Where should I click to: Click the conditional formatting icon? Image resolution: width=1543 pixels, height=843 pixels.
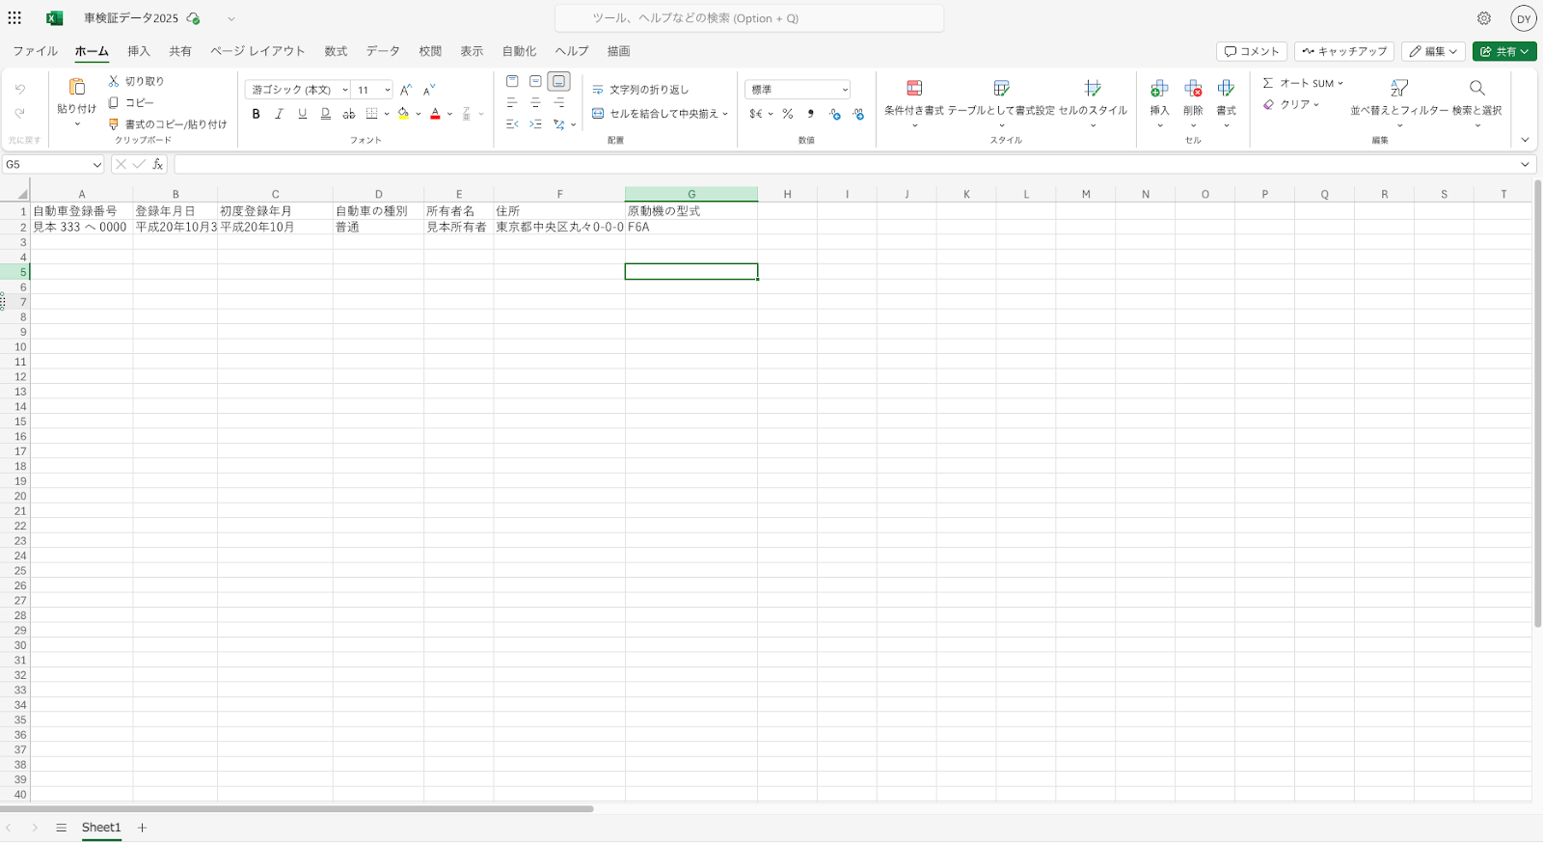(914, 89)
